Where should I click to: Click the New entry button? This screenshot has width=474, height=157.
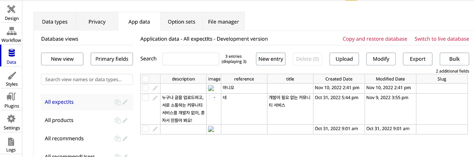pyautogui.click(x=271, y=59)
